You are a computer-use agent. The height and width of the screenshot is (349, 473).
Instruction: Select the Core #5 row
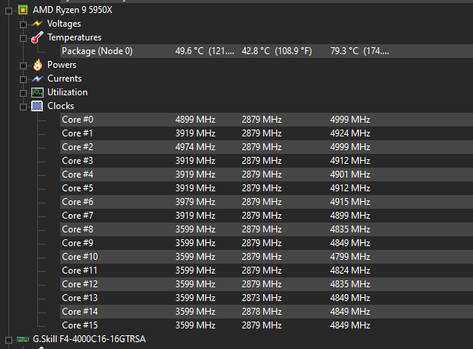[x=267, y=188]
